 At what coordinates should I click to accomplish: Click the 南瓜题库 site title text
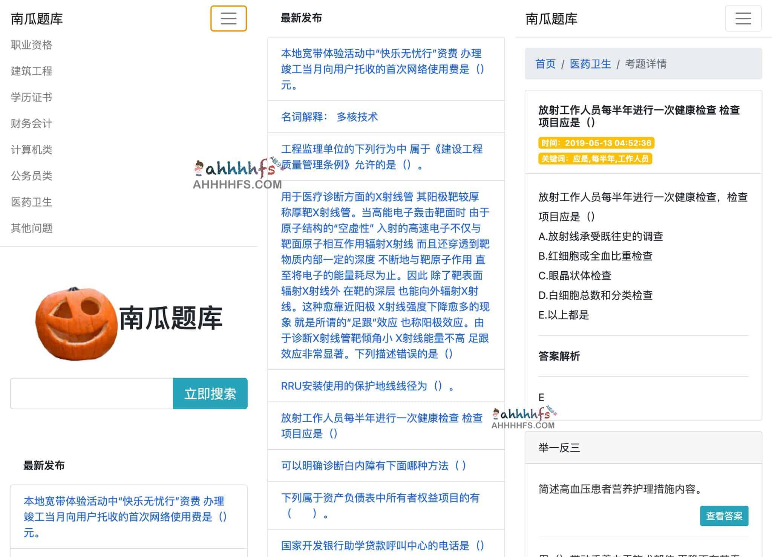(x=37, y=19)
